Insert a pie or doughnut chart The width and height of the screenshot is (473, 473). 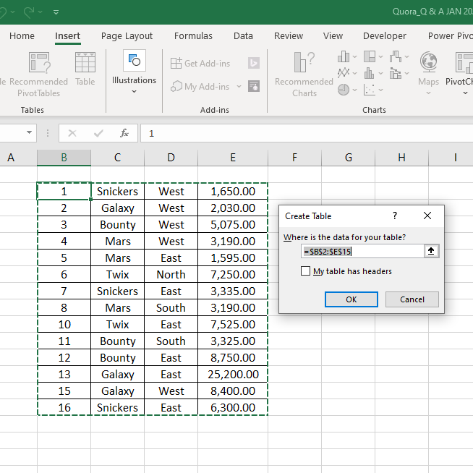(x=344, y=90)
